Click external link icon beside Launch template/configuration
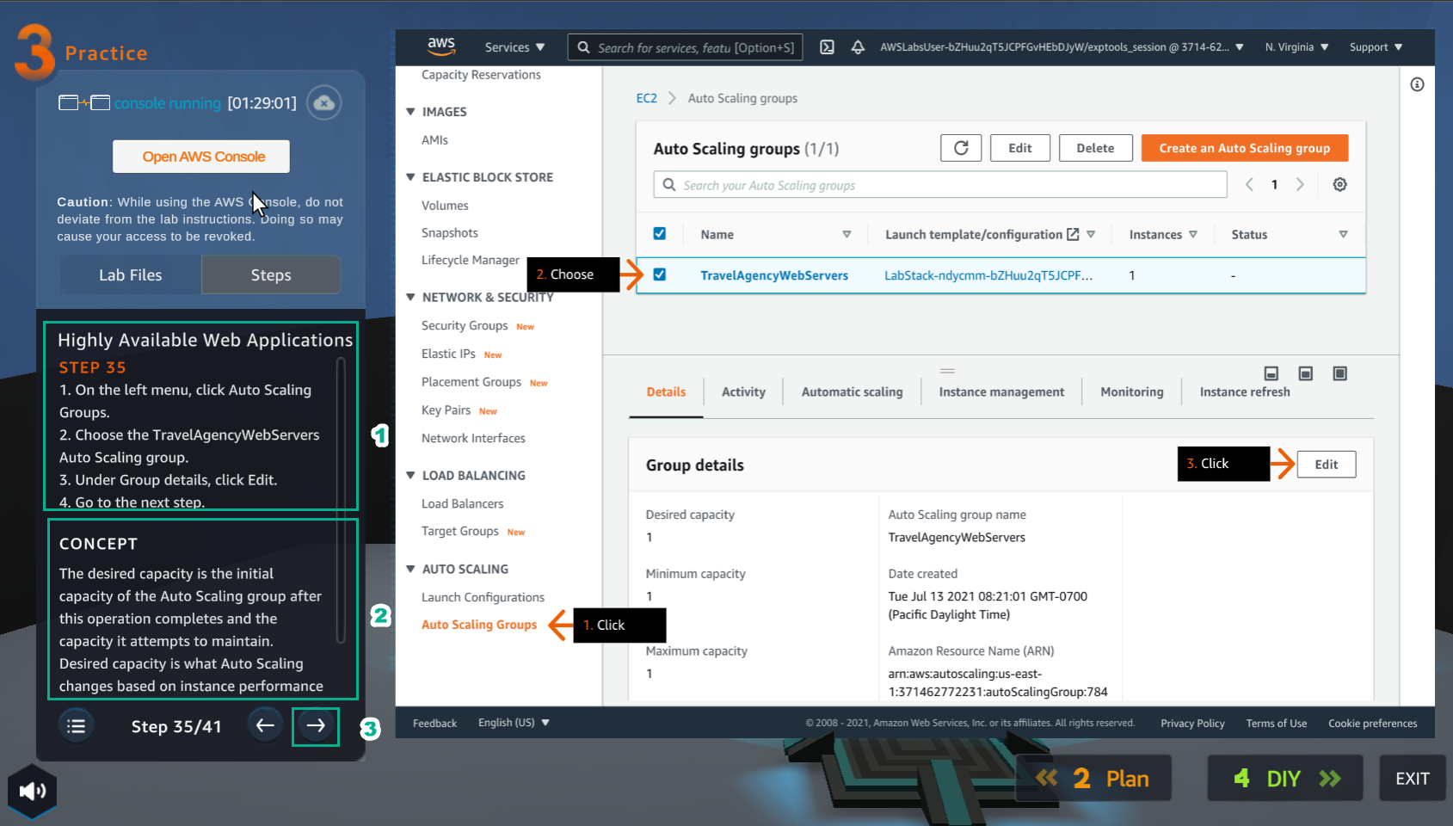 pyautogui.click(x=1073, y=234)
